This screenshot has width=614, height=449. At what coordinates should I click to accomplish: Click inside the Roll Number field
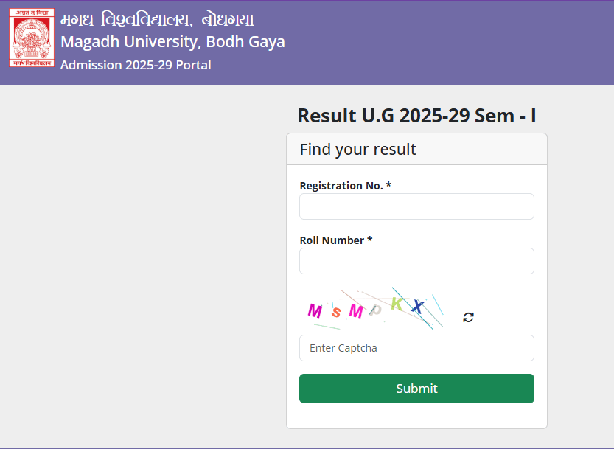[x=416, y=261]
